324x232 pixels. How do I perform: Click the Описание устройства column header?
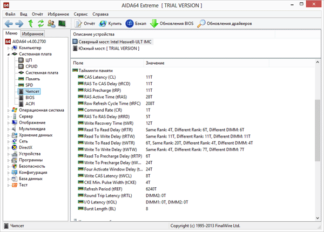point(173,35)
